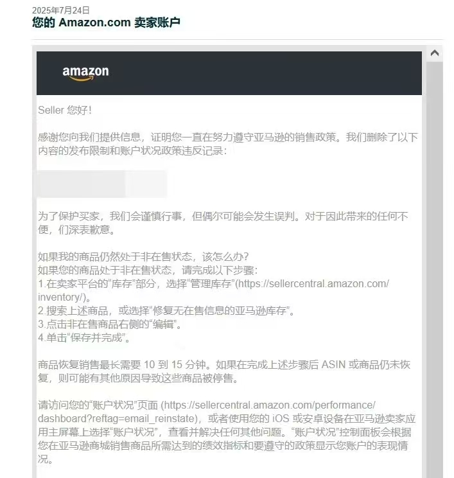Click the scrollbar up arrow
The height and width of the screenshot is (478, 454).
pos(435,53)
